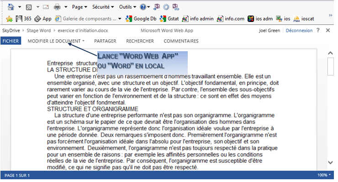Viewport: 338px width, 182px height.
Task: Open the App favorite
Action: (43, 19)
